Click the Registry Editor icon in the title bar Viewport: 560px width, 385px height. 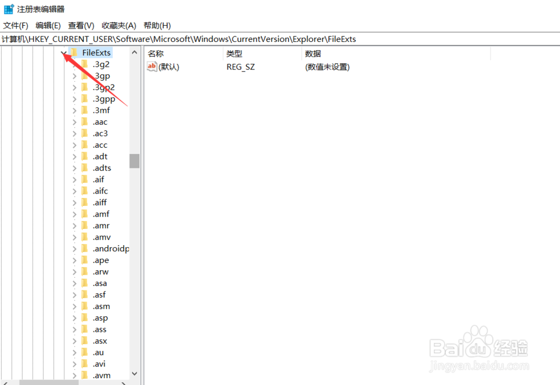point(8,8)
